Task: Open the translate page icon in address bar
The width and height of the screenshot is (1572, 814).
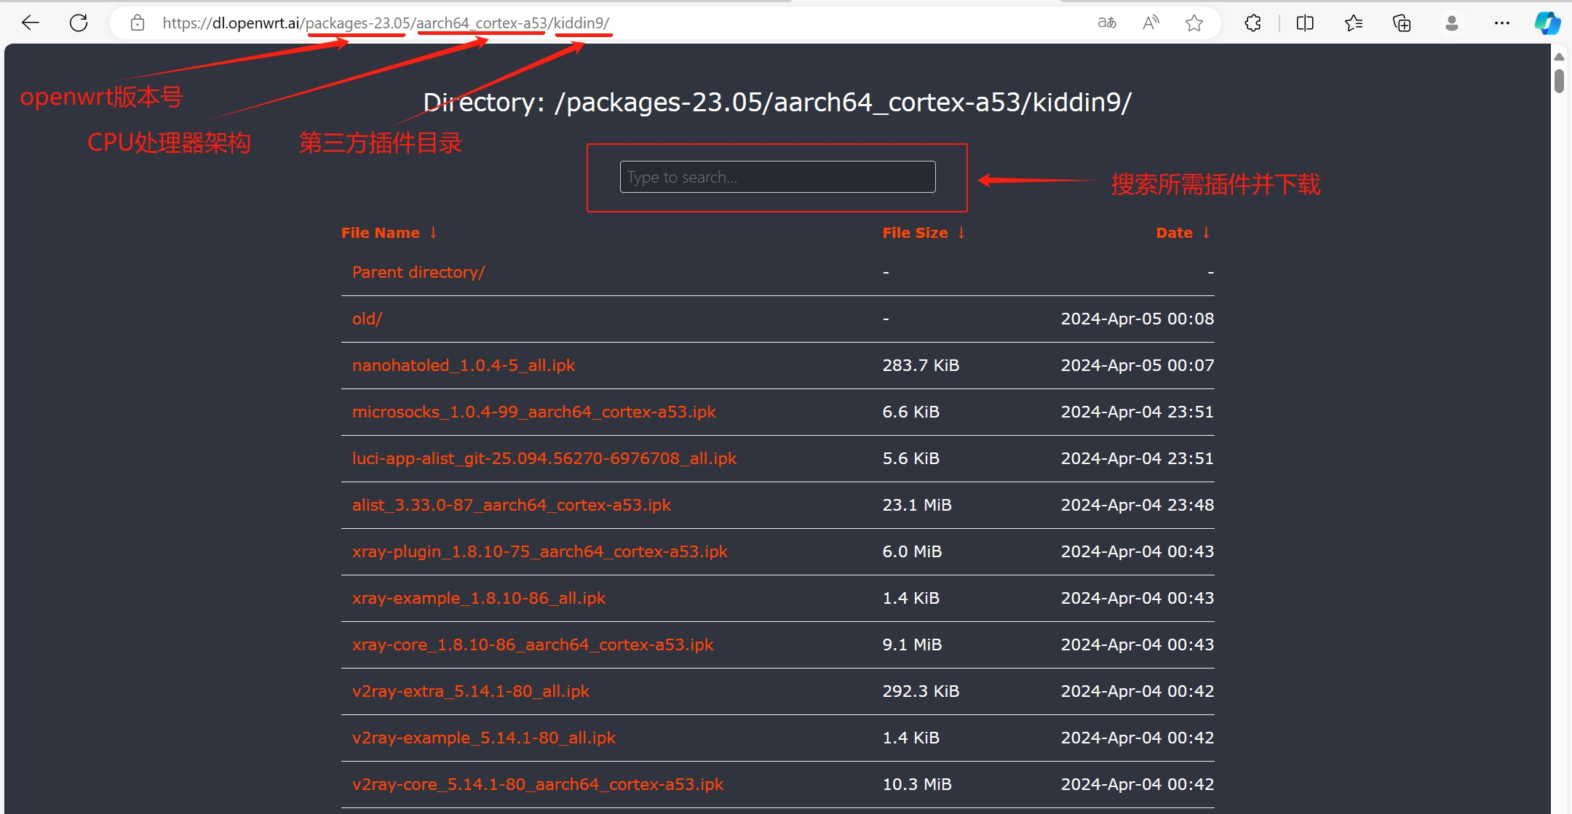Action: pyautogui.click(x=1107, y=23)
